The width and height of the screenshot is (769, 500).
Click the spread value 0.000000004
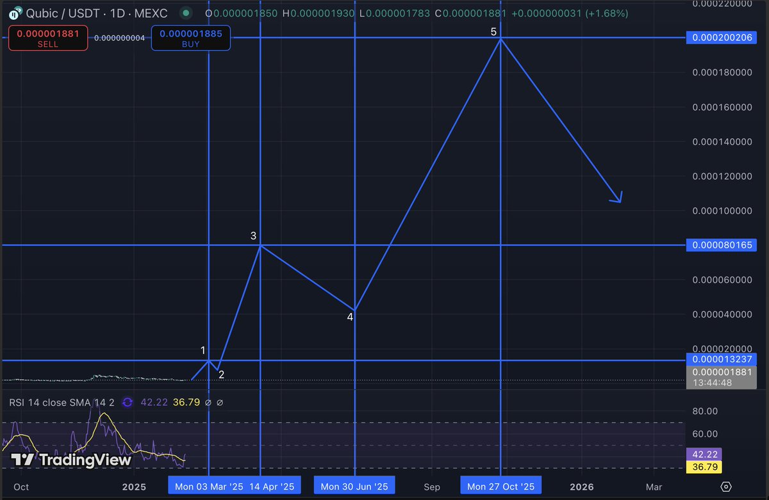coord(119,38)
